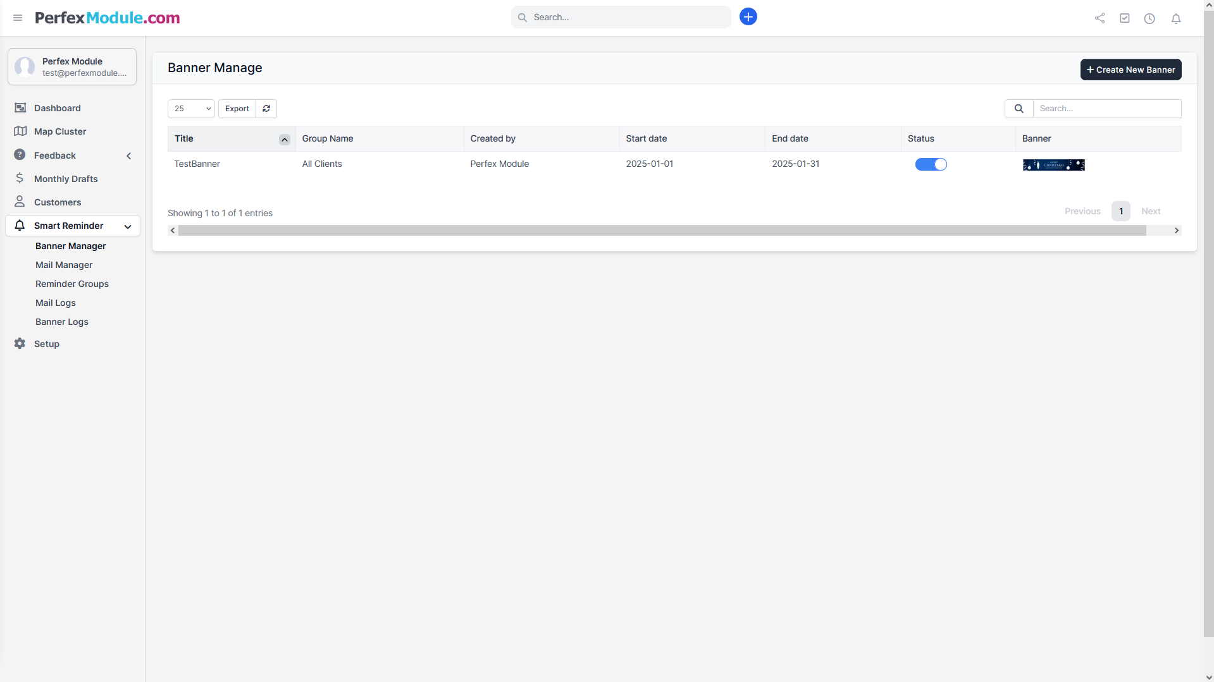Open the 25 entries-per-page dropdown
This screenshot has width=1214, height=682.
coord(191,109)
